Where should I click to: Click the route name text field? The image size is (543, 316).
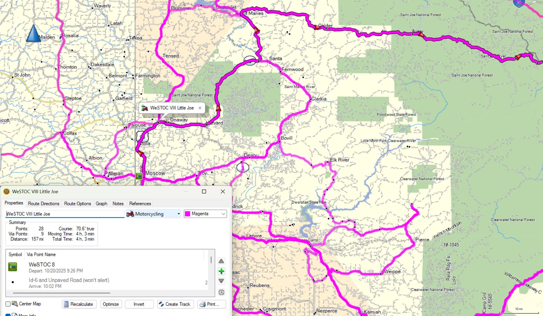65,214
